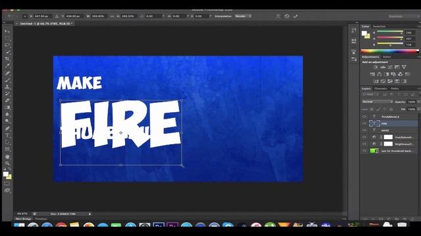
Task: Switch to the Paths tab
Action: (x=395, y=88)
